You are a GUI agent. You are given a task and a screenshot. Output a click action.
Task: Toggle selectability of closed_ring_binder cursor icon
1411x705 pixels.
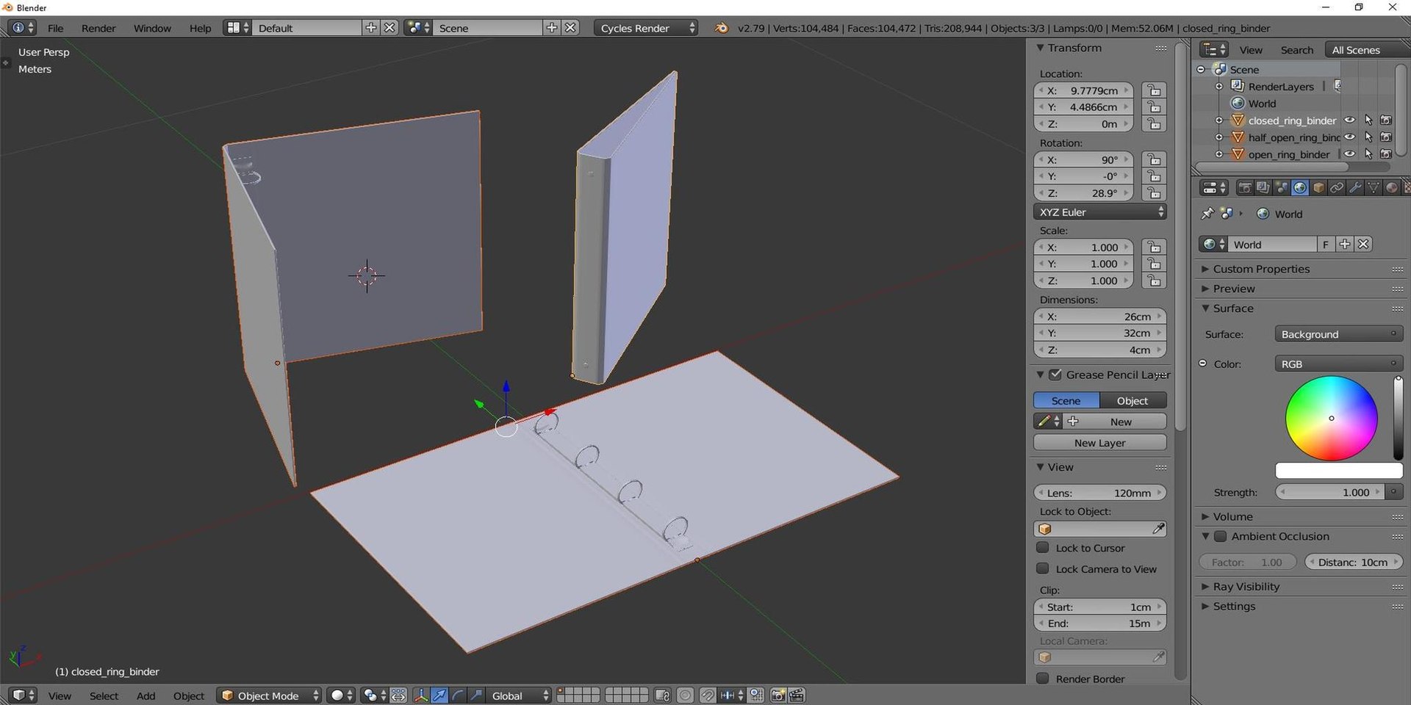point(1368,120)
